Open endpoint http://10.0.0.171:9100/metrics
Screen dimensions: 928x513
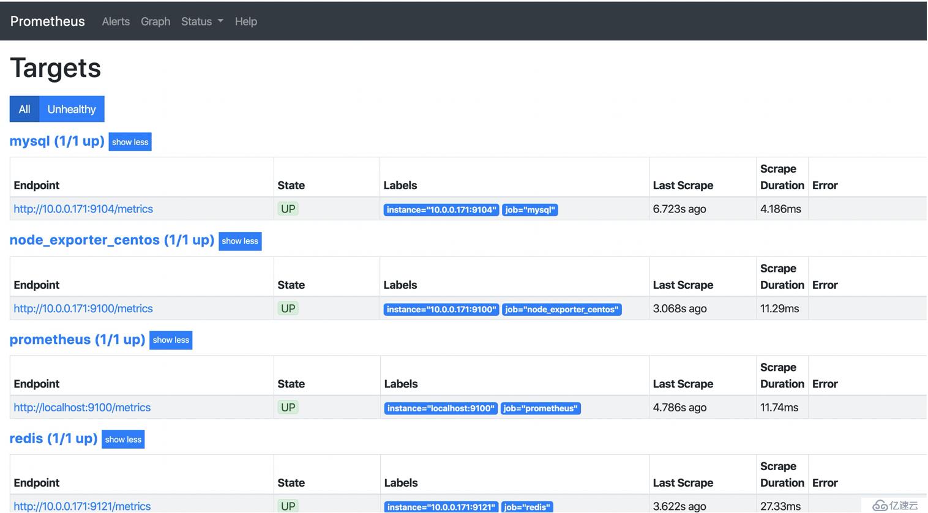83,309
